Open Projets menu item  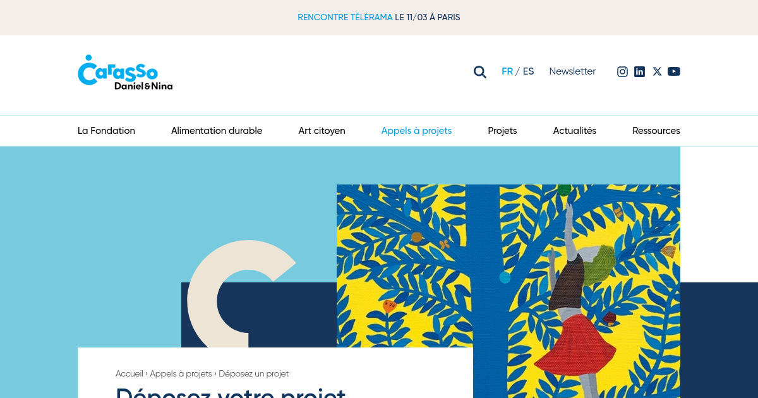[502, 131]
